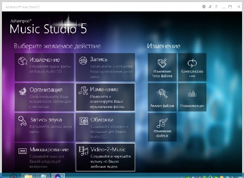Launch the Конвертирование converter tile
This screenshot has width=244, height=178.
pos(192,67)
